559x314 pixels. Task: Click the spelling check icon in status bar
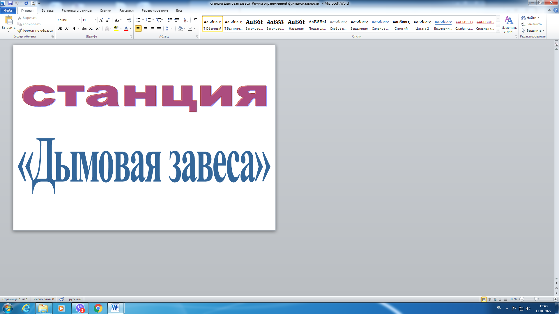pos(62,299)
